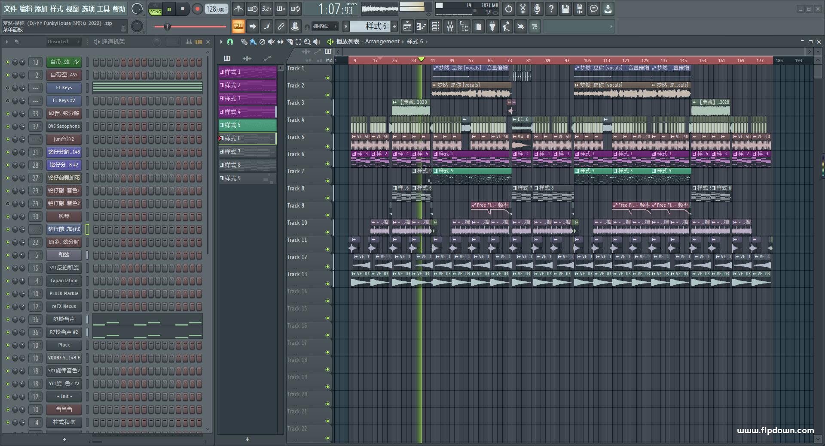
Task: Select the playlist paint brush tool
Action: [253, 42]
